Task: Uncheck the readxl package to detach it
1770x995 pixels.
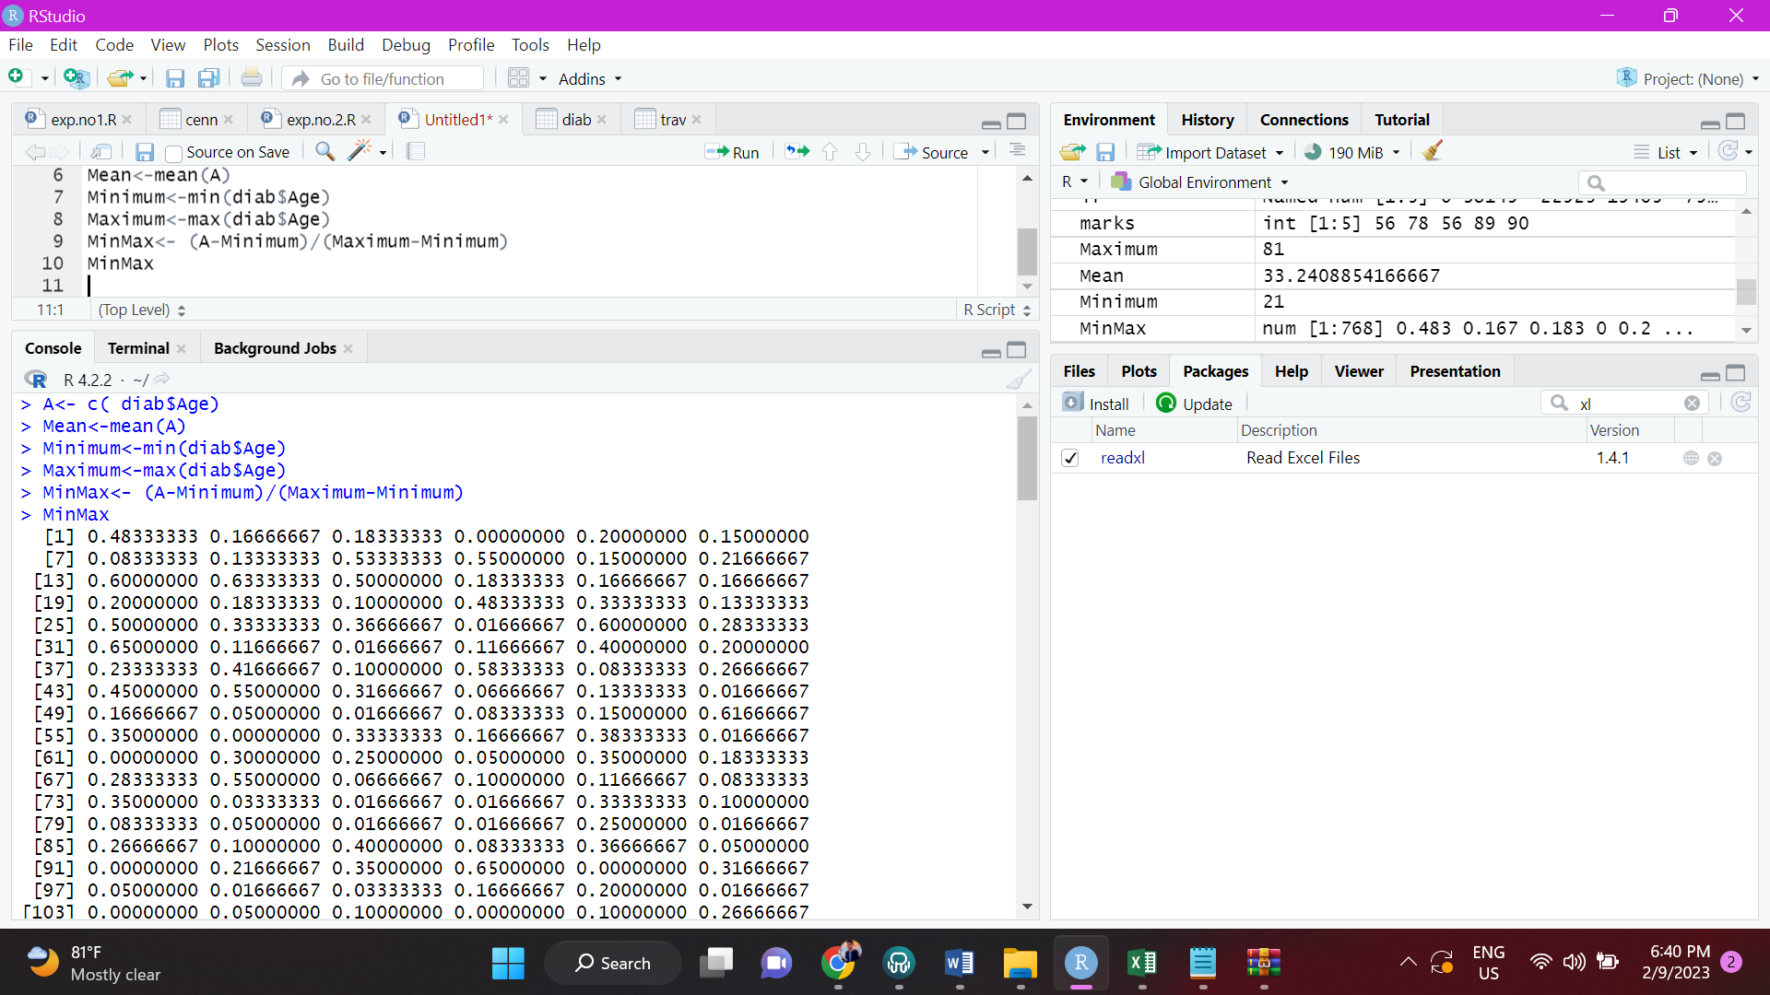Action: (x=1070, y=458)
